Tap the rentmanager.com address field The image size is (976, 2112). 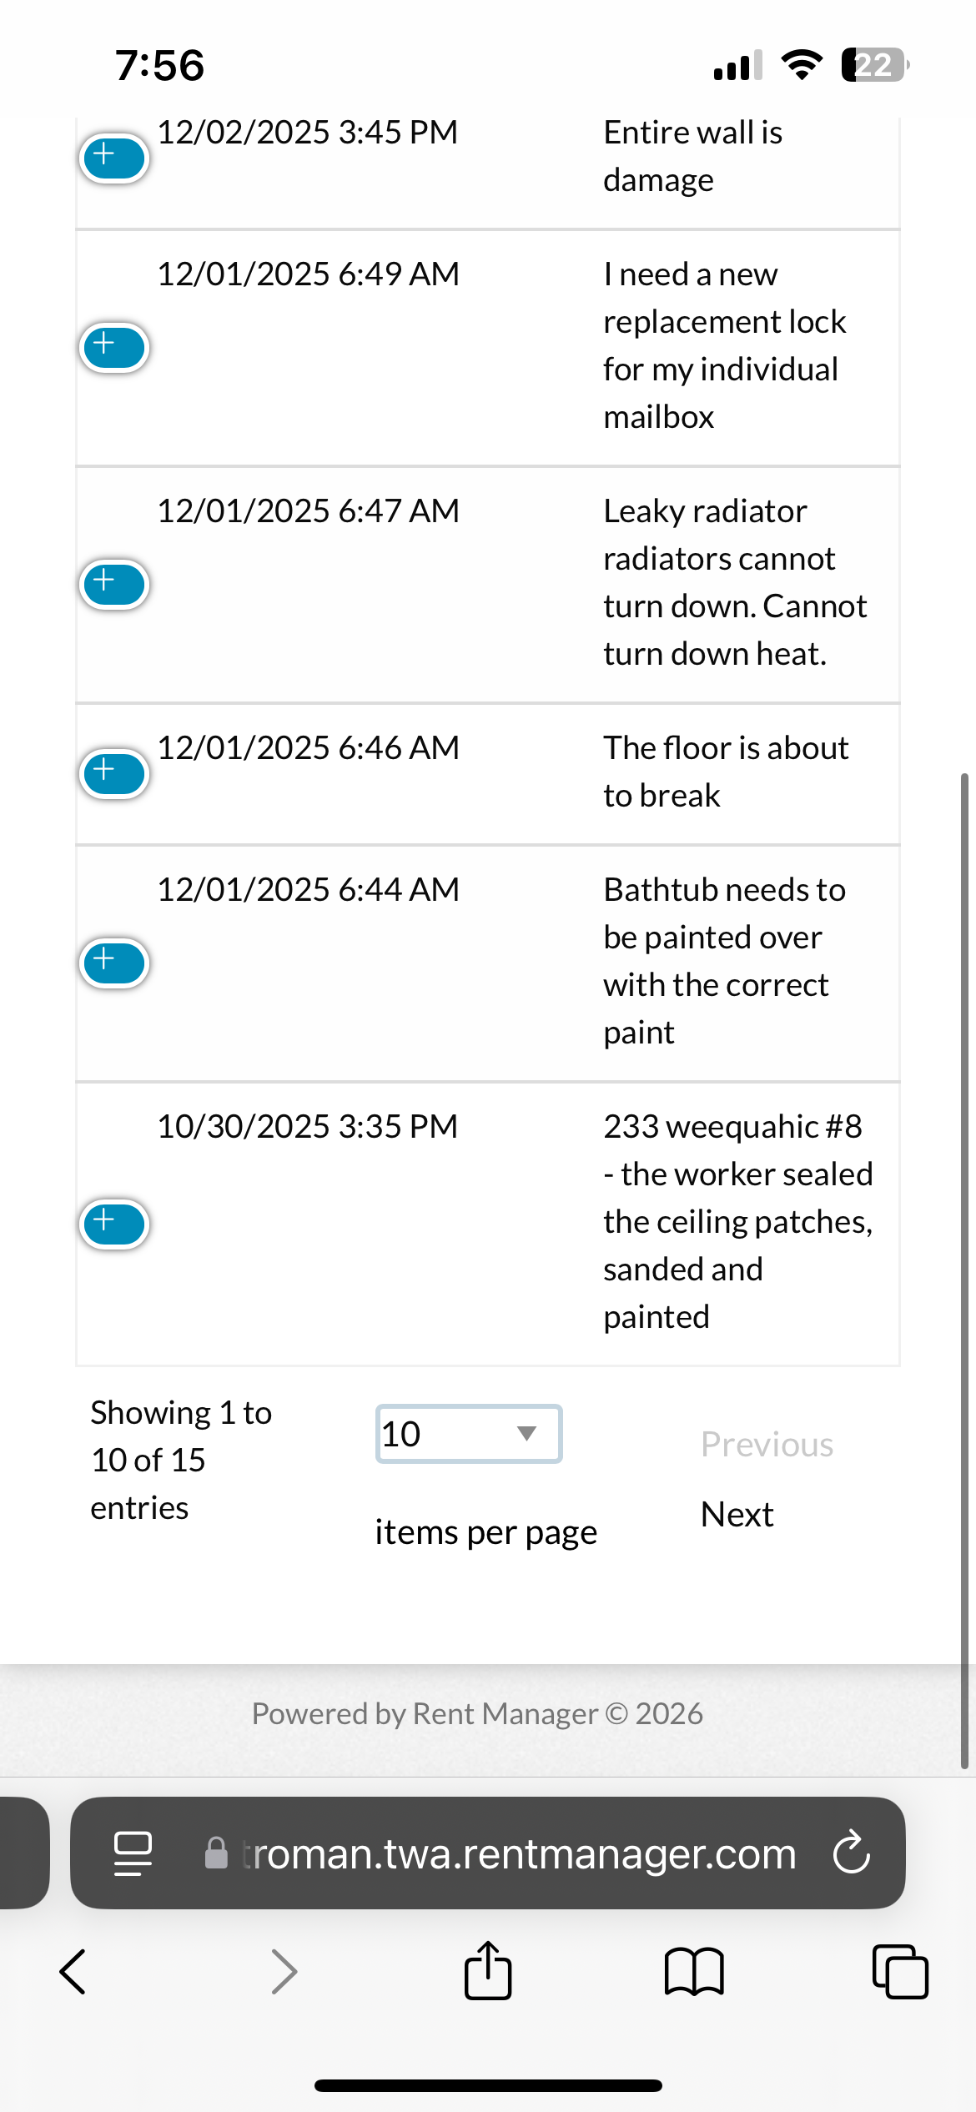517,1853
